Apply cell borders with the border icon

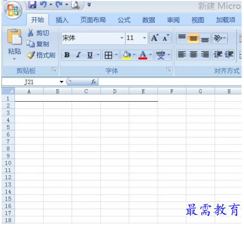(109, 55)
